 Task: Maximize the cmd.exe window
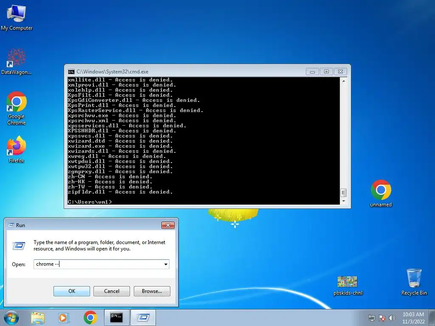326,72
